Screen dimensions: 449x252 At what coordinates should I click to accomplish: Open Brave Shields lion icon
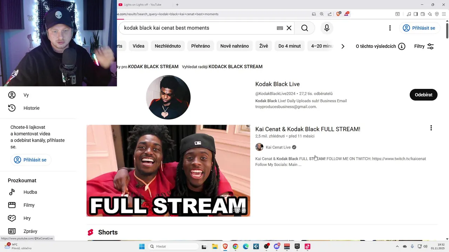(338, 14)
